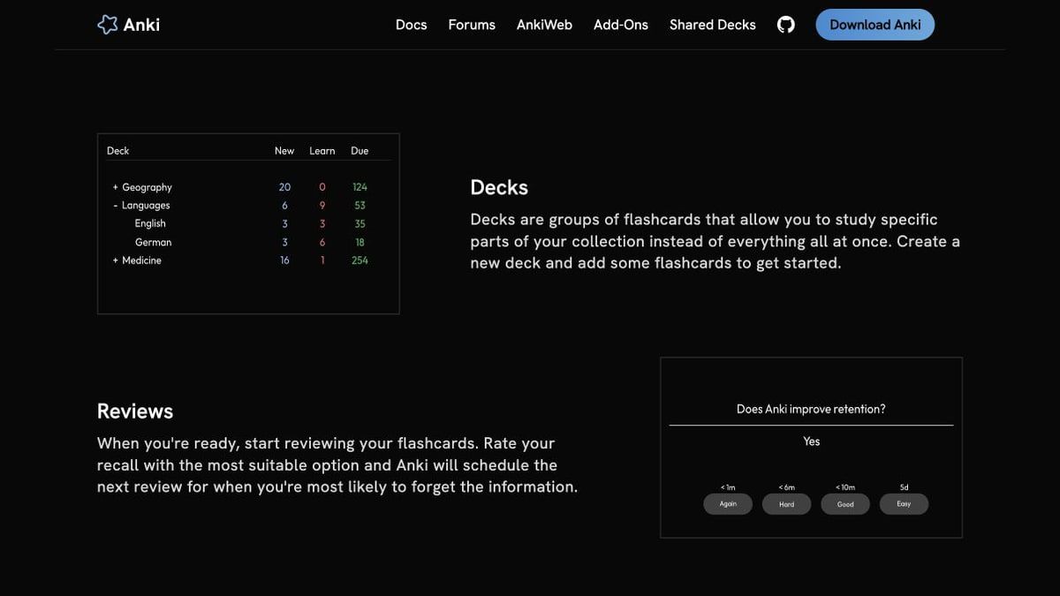Image resolution: width=1060 pixels, height=596 pixels.
Task: Expand the Geography deck plus sign
Action: pos(115,187)
